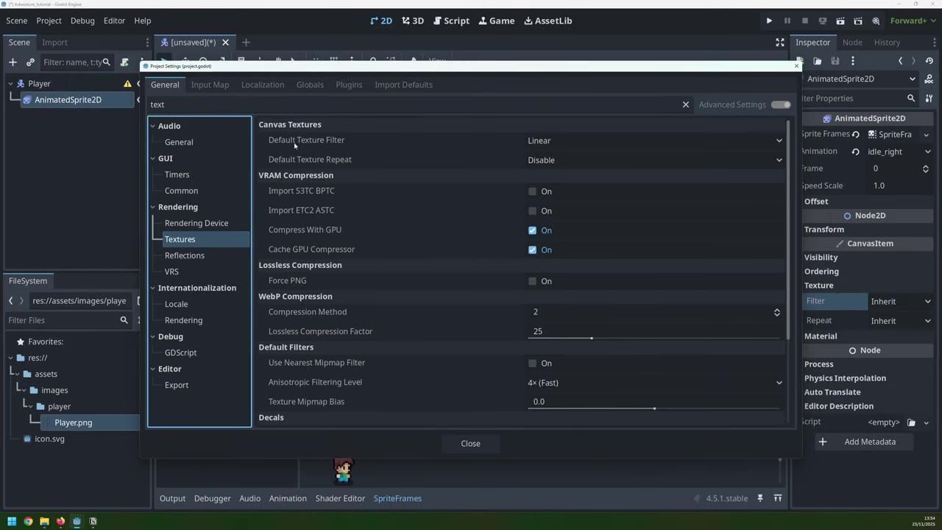This screenshot has width=942, height=530.
Task: Open Movie Maker mode reel icon
Action: pyautogui.click(x=876, y=21)
